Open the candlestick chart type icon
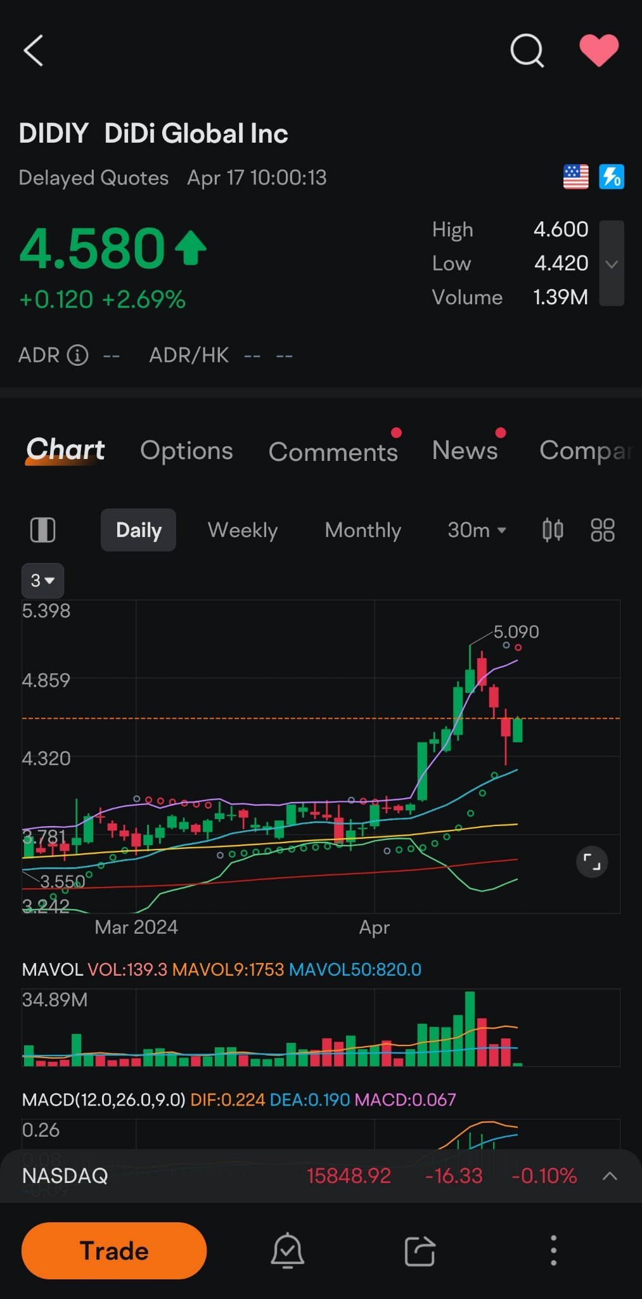 click(553, 530)
